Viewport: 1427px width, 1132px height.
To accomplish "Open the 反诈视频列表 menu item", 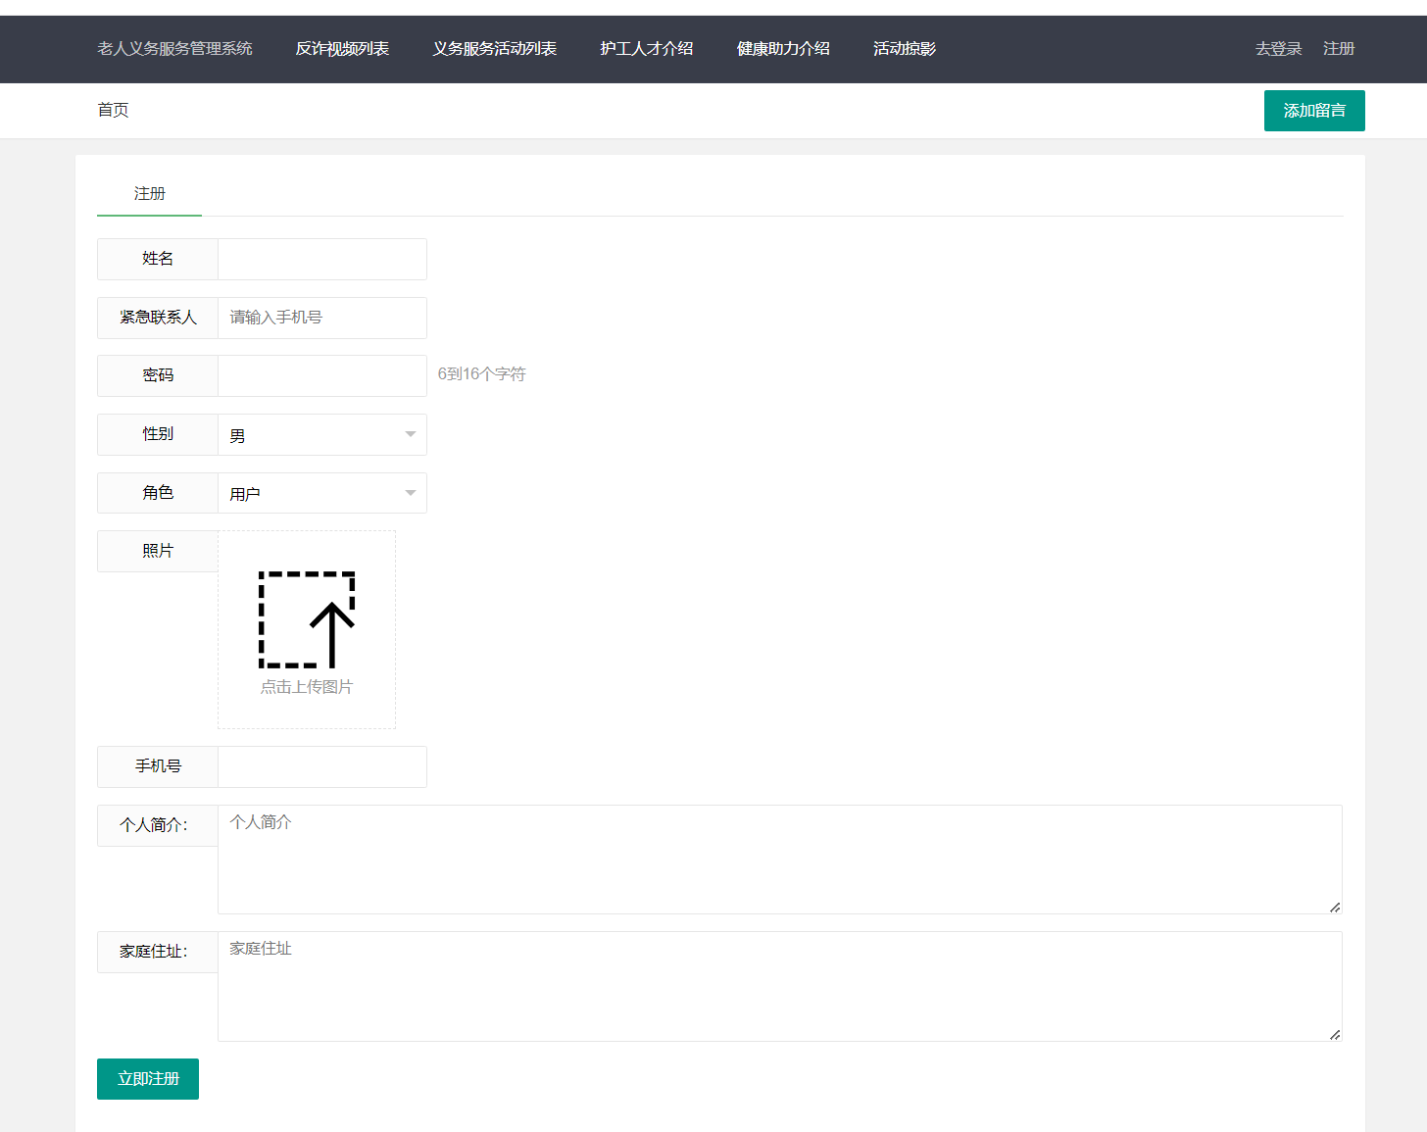I will 342,49.
